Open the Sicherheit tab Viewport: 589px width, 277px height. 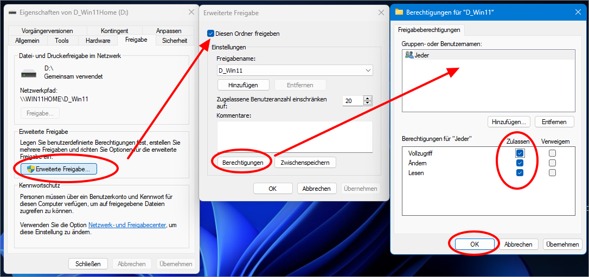pyautogui.click(x=175, y=41)
